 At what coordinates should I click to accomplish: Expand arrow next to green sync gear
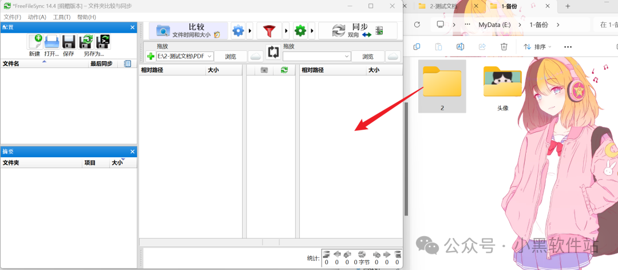[x=312, y=31]
